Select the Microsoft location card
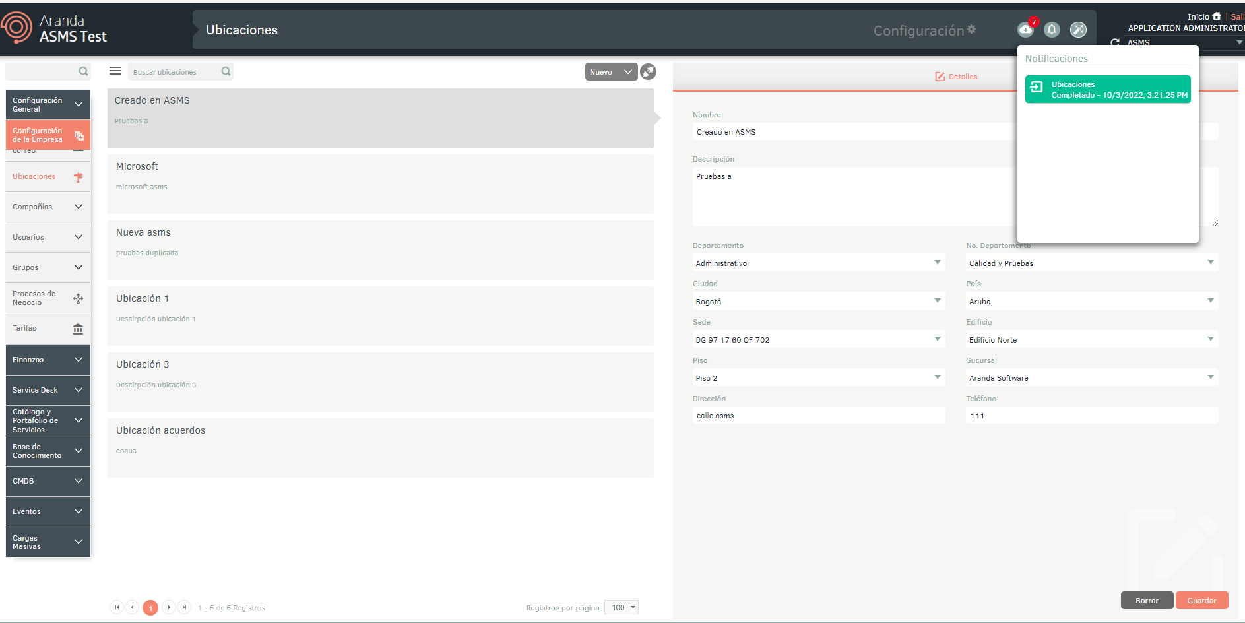Screen dimensions: 1245x623 pyautogui.click(x=381, y=183)
